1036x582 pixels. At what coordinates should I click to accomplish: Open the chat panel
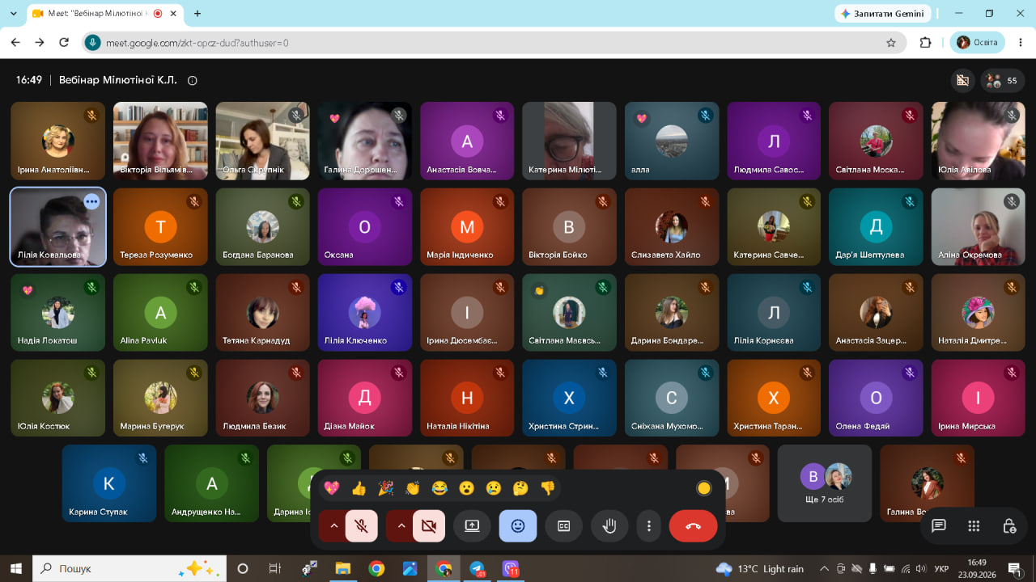[939, 526]
